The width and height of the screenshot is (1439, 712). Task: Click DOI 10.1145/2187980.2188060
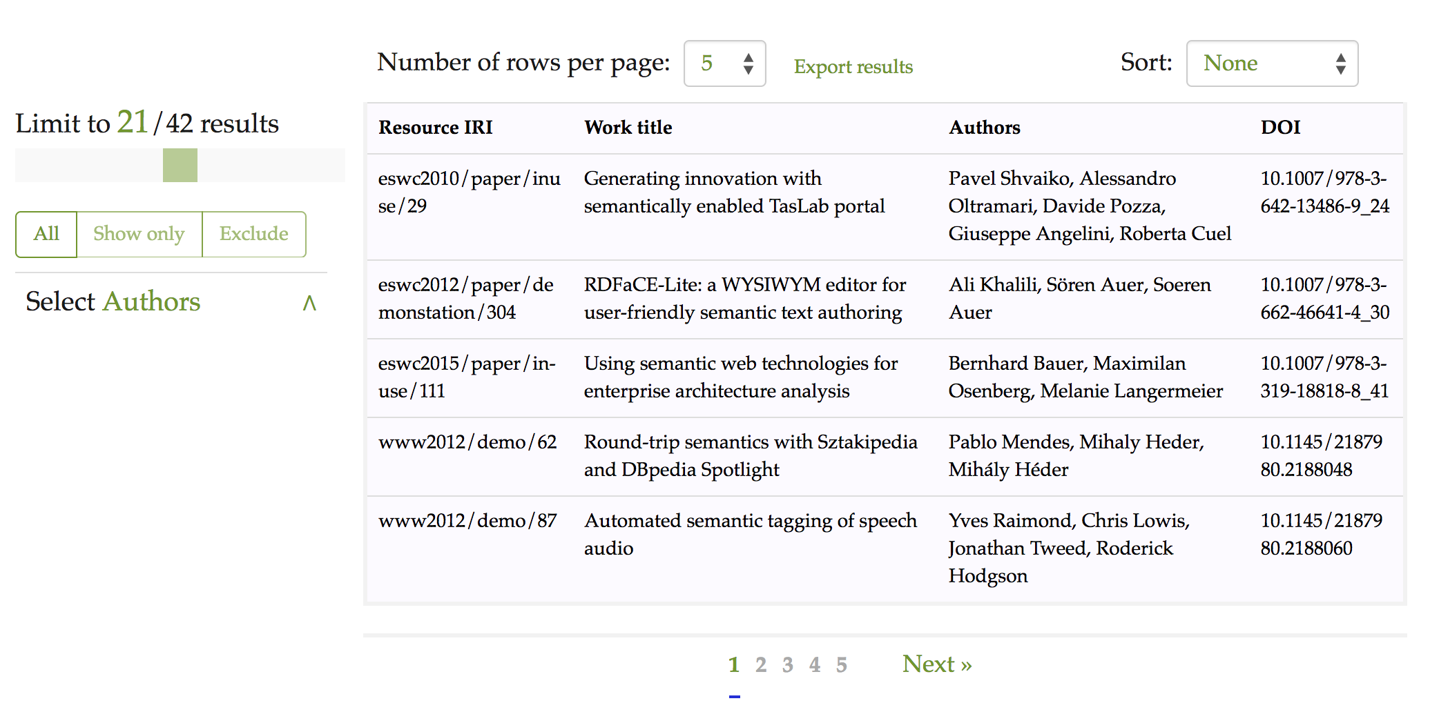1322,535
